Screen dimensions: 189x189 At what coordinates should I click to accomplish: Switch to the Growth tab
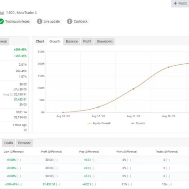tap(55, 42)
